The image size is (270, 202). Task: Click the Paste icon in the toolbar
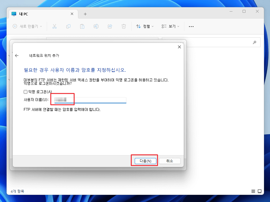tap(82, 26)
